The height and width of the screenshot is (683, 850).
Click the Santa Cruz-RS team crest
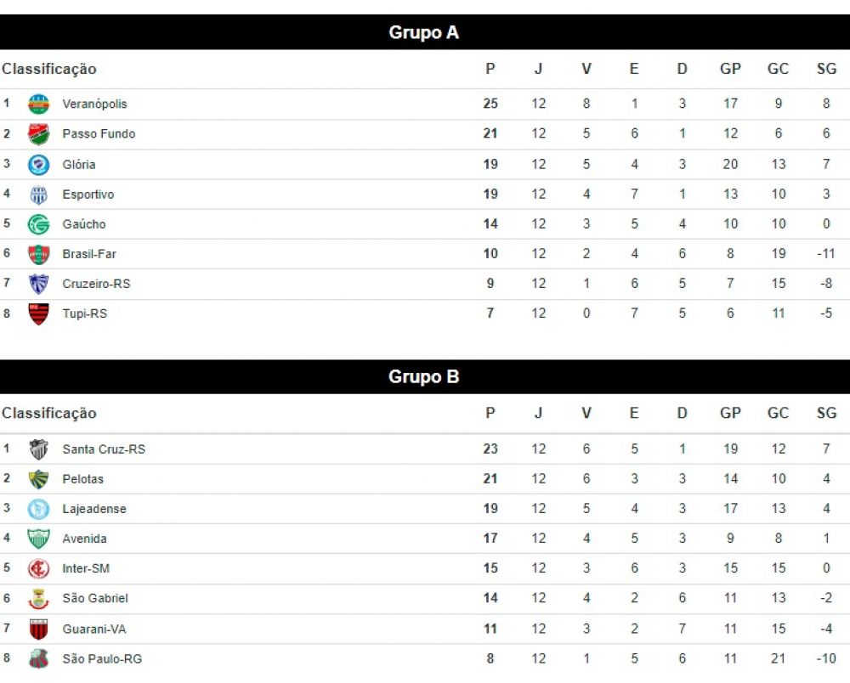click(x=38, y=449)
